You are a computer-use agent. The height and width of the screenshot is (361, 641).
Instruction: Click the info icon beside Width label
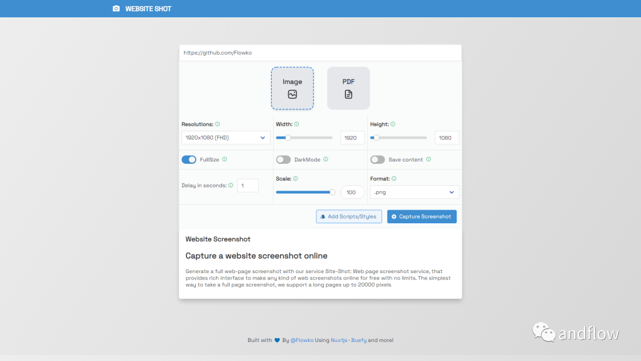297,124
